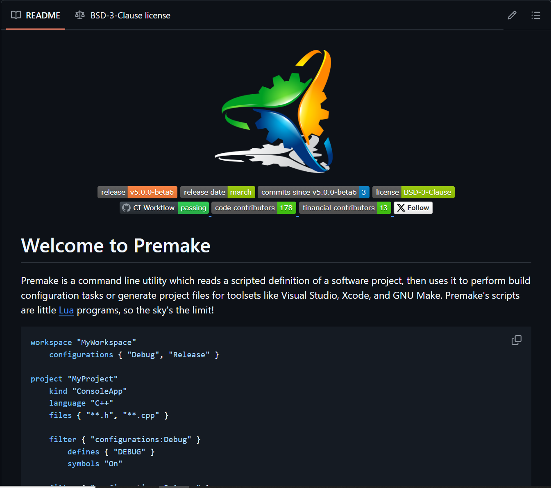Click the configurations { "Debug", "Release" } line

(x=134, y=355)
